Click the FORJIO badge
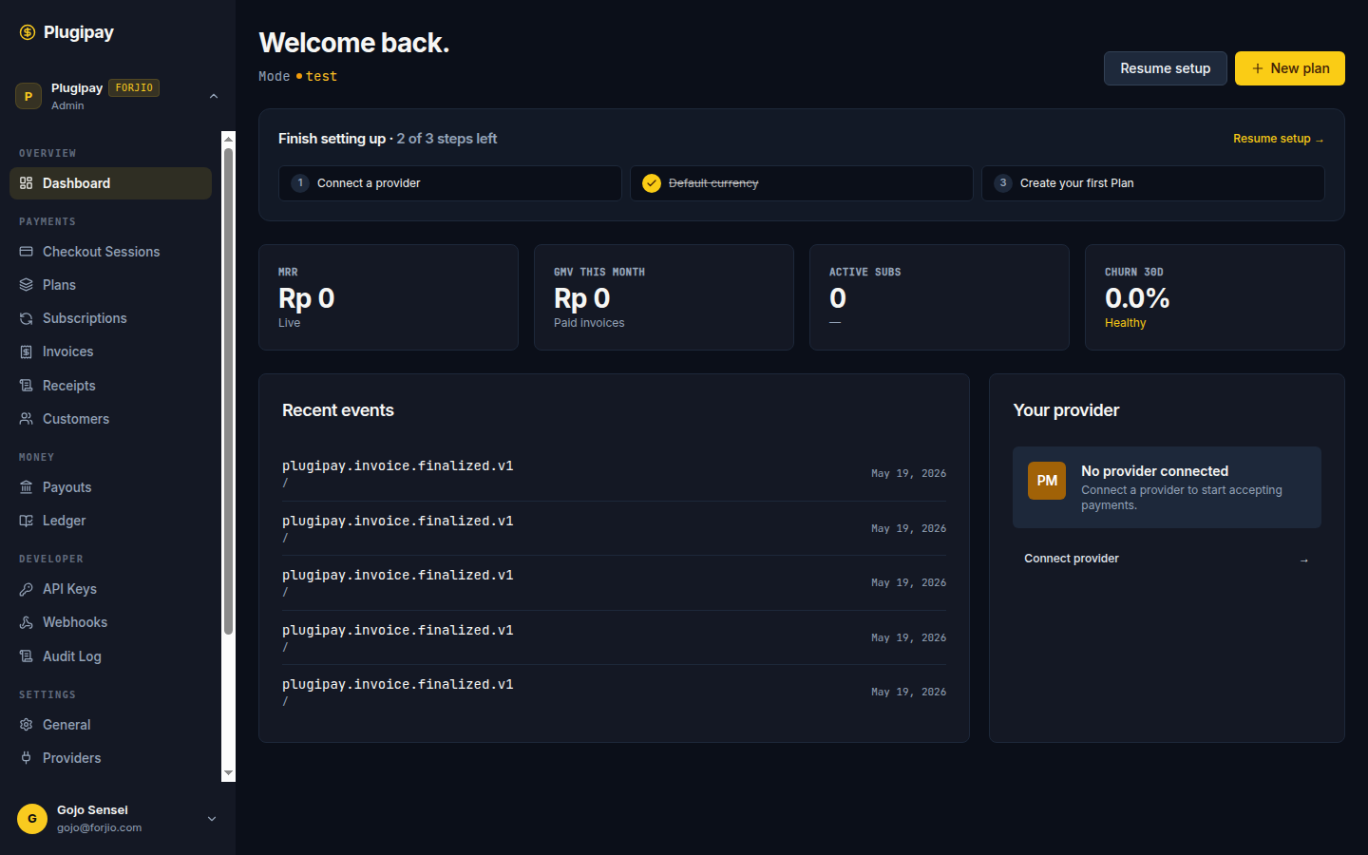Screen dimensions: 1368x855 click(134, 88)
